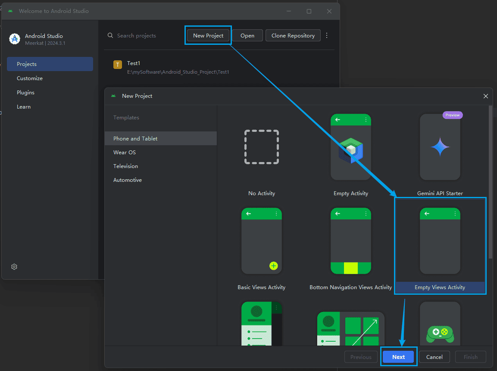Open the settings gear in Welcome window
Screen dimensions: 497x371
[14, 267]
